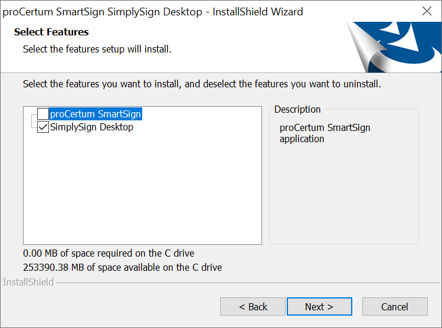Click the '253390.38 MB of space available' line
The width and height of the screenshot is (442, 328).
click(122, 267)
